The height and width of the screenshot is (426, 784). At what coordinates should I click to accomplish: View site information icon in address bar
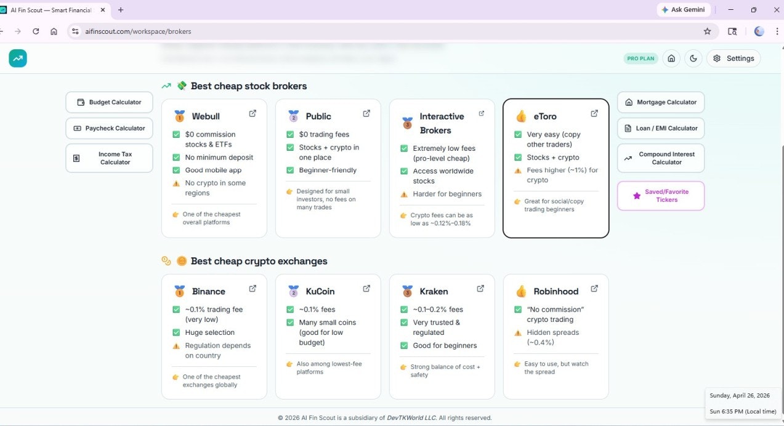75,31
